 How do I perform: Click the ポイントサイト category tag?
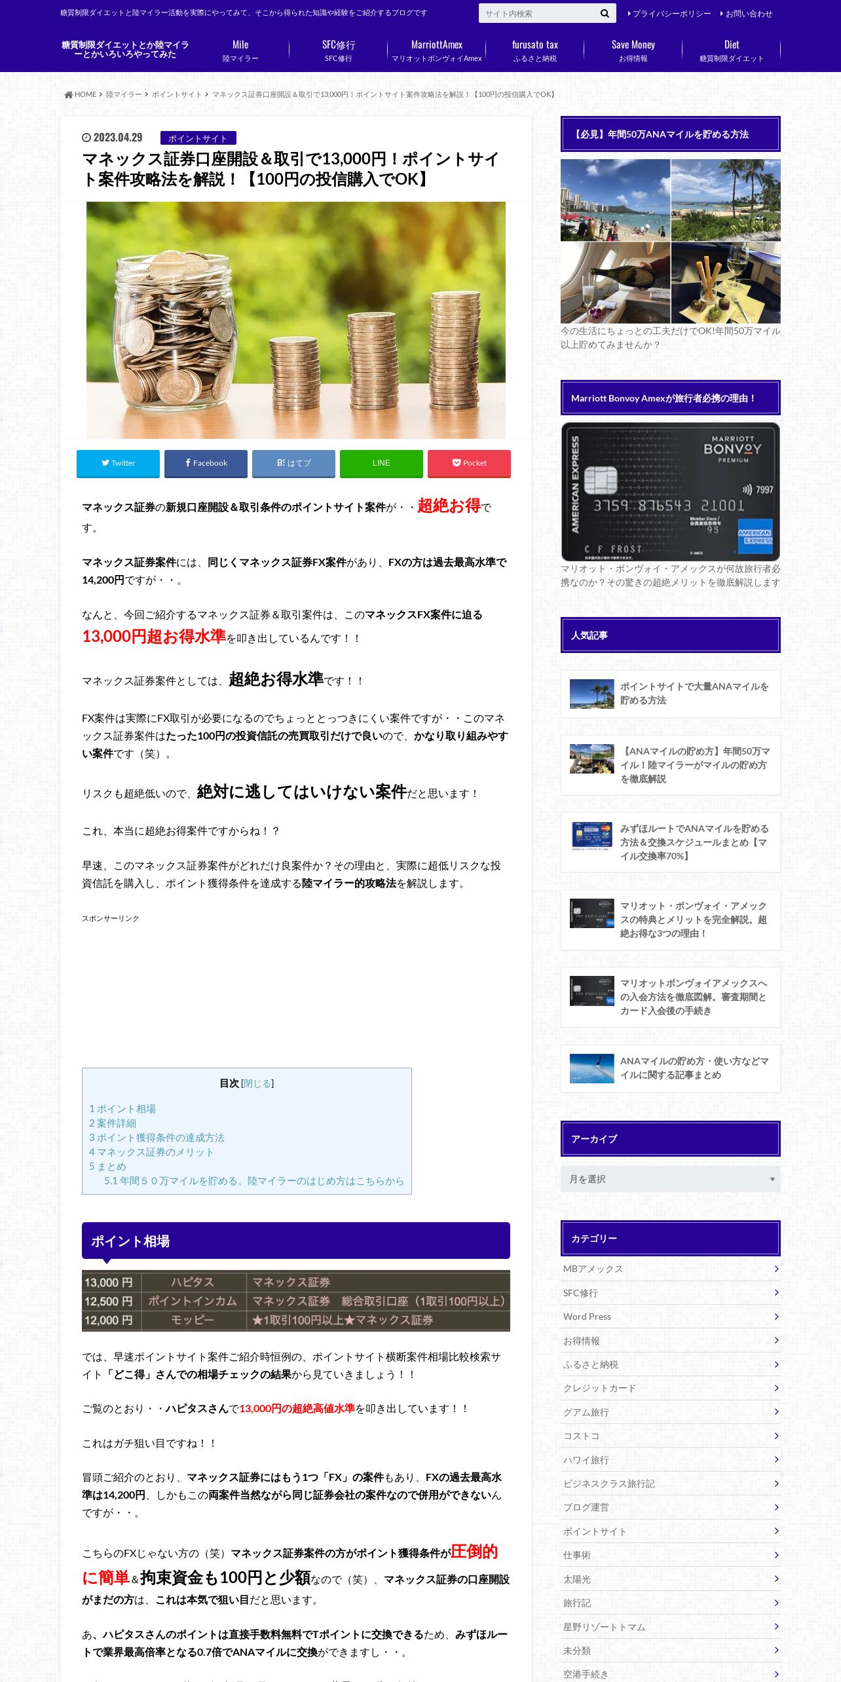[x=198, y=138]
